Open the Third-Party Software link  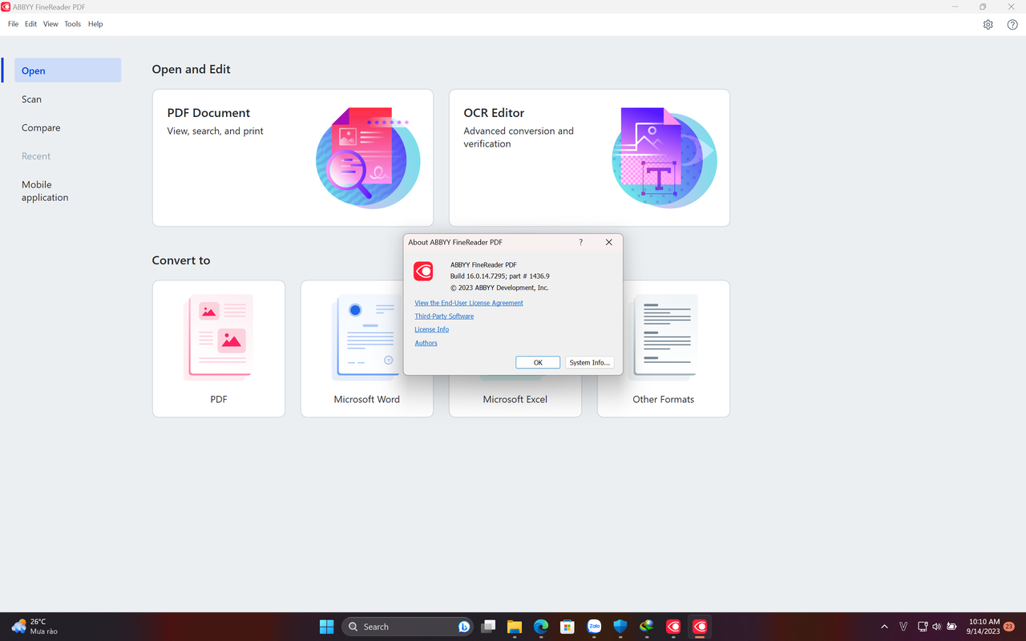coord(444,316)
